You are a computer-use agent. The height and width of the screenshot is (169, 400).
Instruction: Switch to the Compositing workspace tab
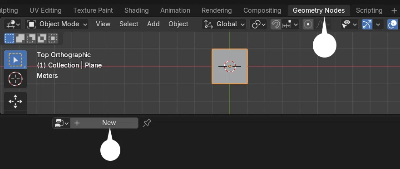(262, 10)
